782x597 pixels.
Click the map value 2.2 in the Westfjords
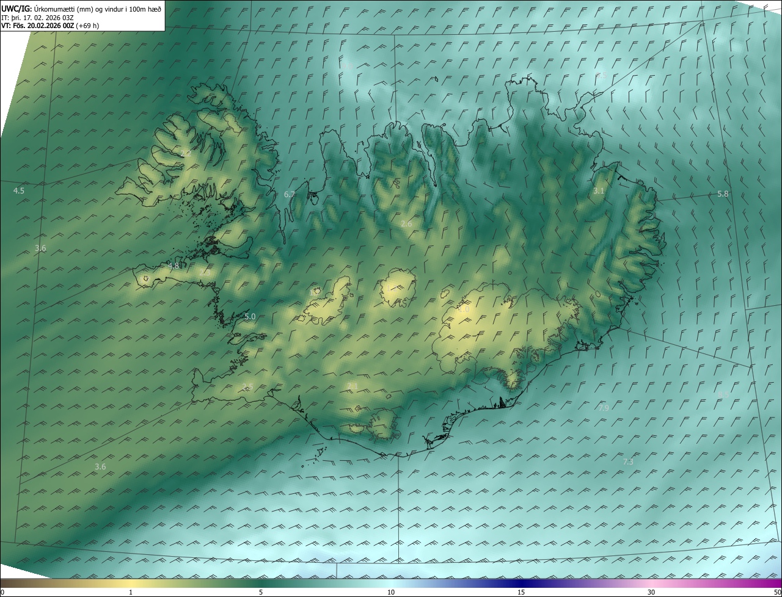(x=186, y=153)
